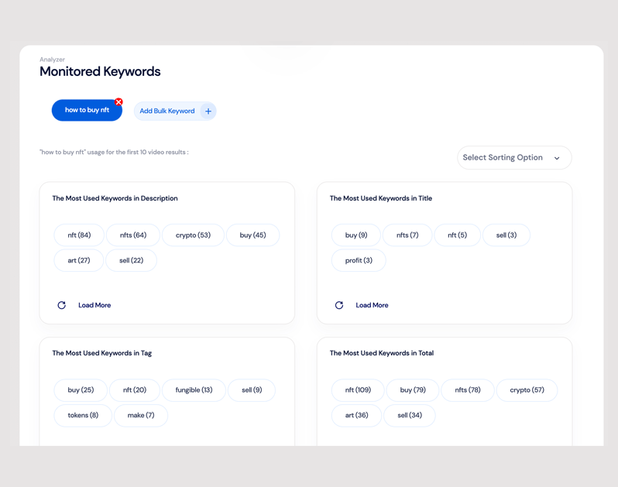Select the 'nft (84)' description keyword chip
The image size is (618, 487).
[79, 235]
